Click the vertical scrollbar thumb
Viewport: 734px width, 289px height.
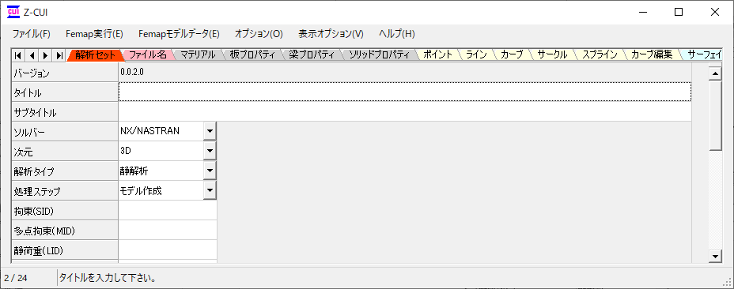click(715, 115)
